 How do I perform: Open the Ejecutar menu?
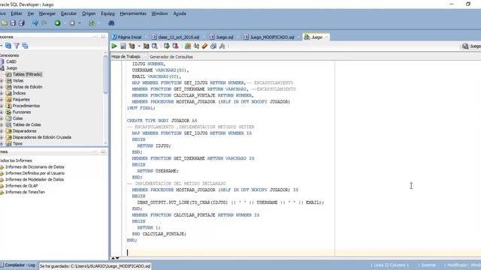(x=68, y=13)
